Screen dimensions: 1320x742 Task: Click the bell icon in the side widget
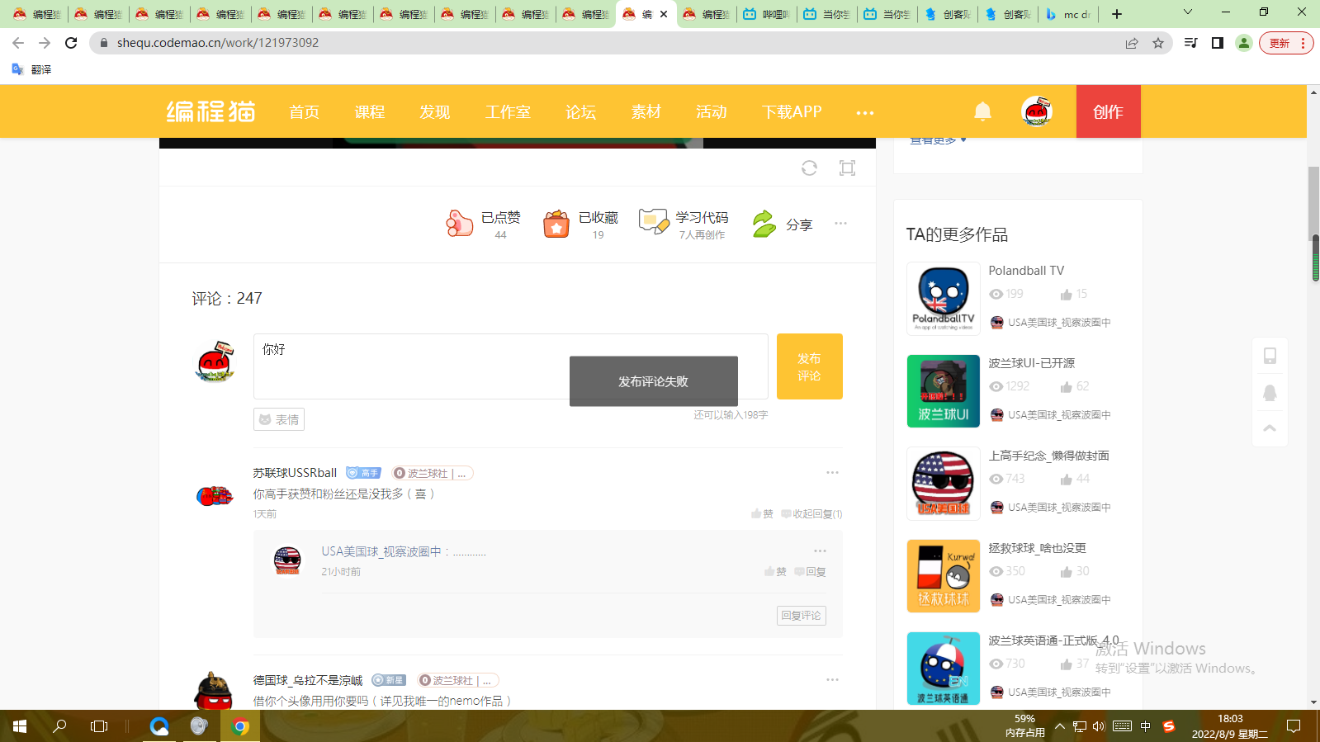[x=1270, y=393]
